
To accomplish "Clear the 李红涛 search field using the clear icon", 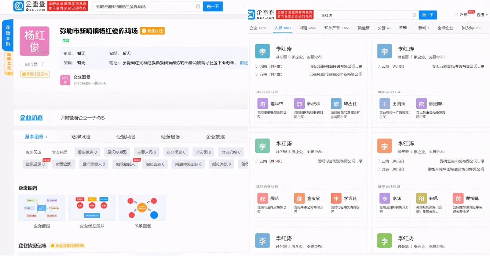I will point(414,15).
